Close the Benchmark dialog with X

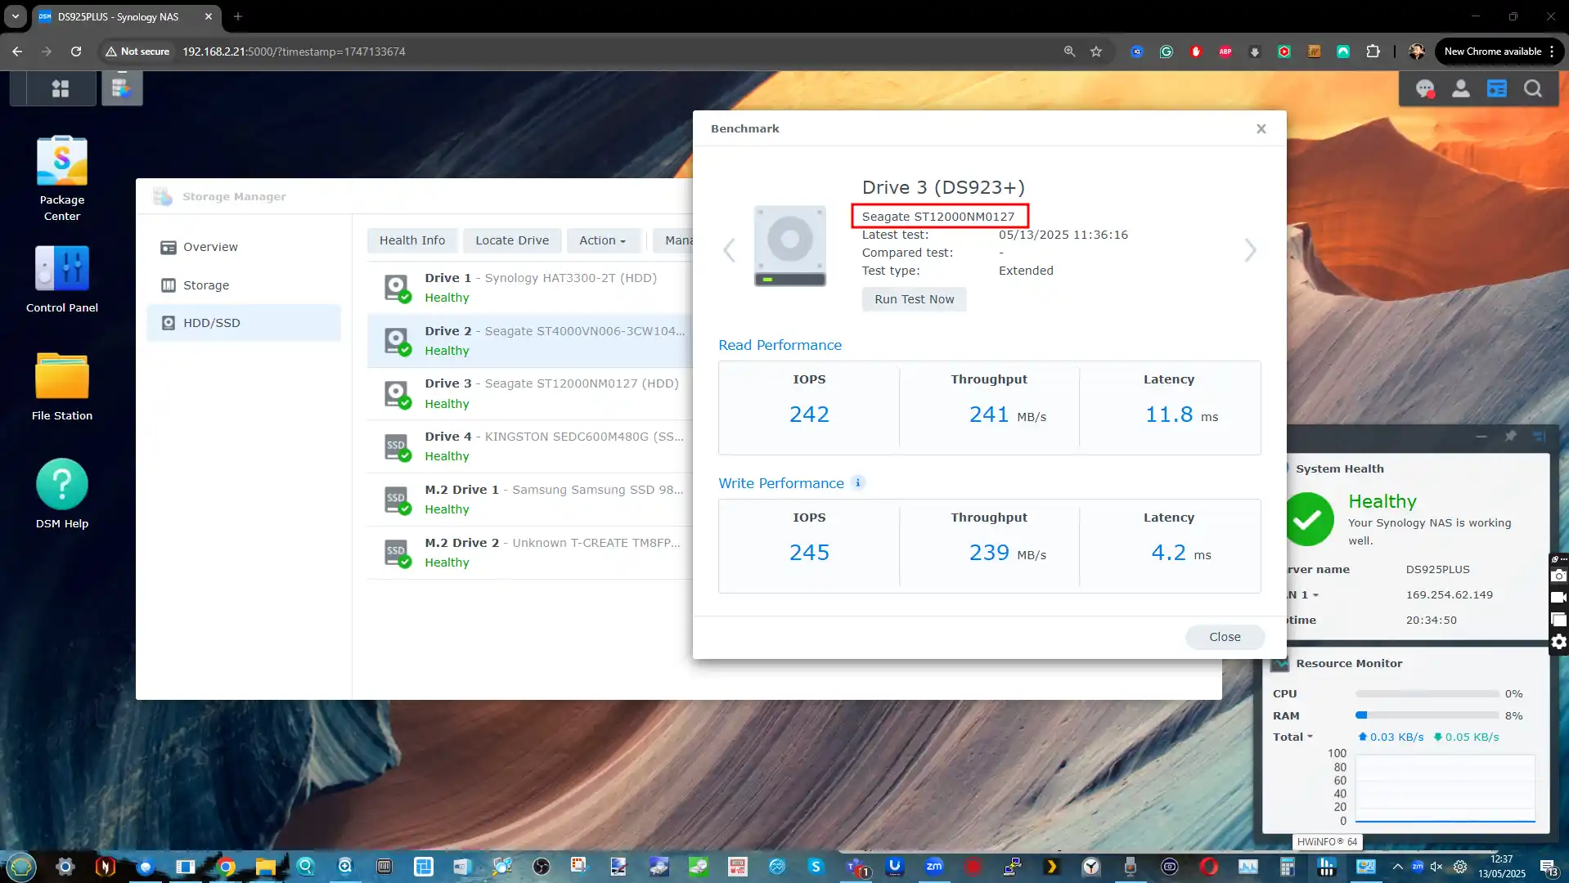[1261, 128]
